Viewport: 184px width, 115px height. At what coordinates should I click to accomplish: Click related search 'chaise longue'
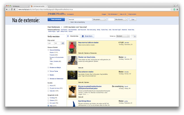pos(52,31)
